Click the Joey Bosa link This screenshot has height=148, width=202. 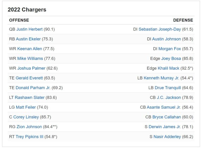pyautogui.click(x=171, y=59)
